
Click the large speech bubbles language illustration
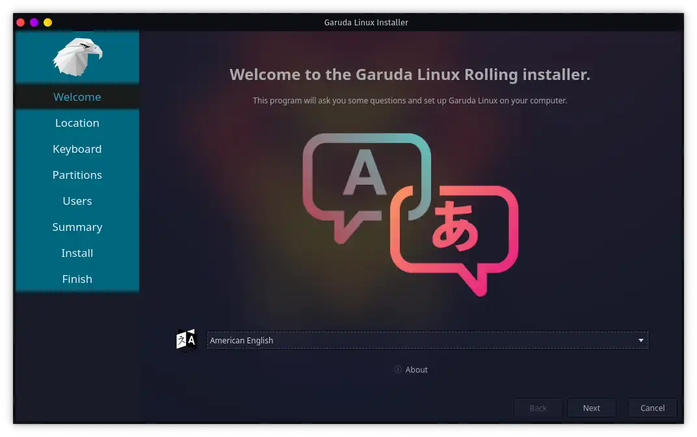(410, 215)
